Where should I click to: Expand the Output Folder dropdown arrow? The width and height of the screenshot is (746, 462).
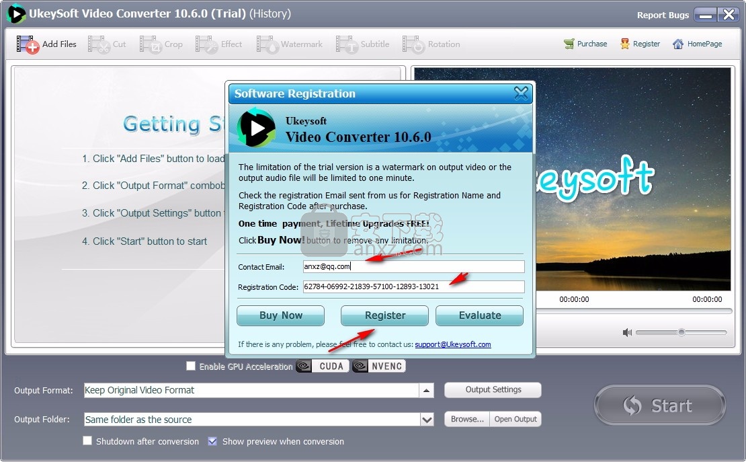[x=427, y=420]
